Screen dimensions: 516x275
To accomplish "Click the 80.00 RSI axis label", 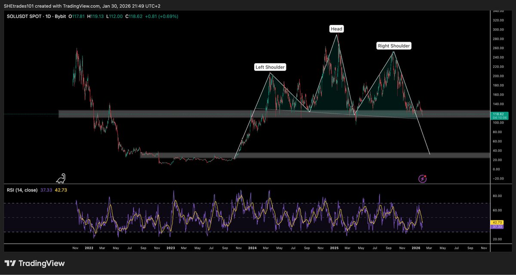I will pyautogui.click(x=498, y=196).
